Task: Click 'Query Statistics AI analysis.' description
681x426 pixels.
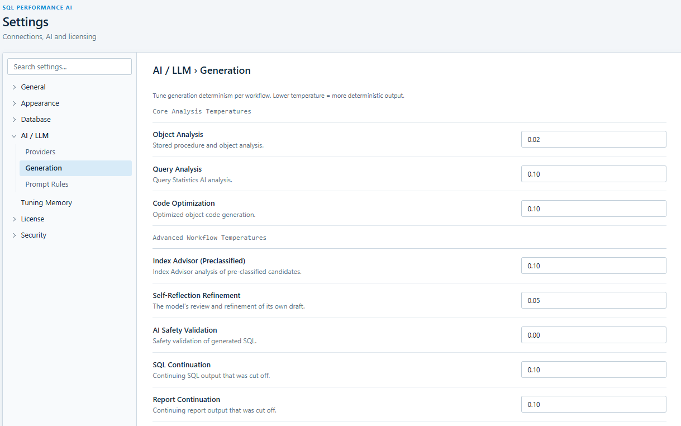Action: pyautogui.click(x=192, y=180)
